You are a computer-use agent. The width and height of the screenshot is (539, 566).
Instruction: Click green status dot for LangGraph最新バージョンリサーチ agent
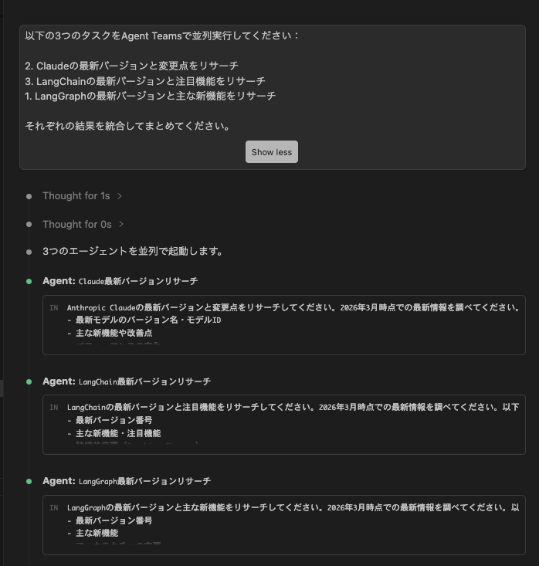point(29,481)
